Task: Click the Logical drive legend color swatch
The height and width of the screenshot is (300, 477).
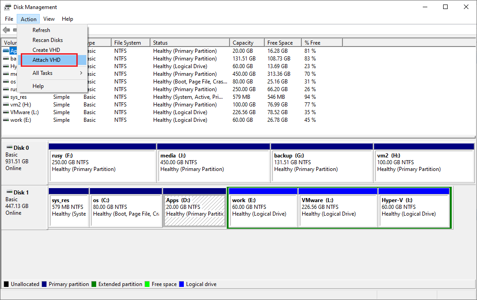Action: pyautogui.click(x=182, y=284)
